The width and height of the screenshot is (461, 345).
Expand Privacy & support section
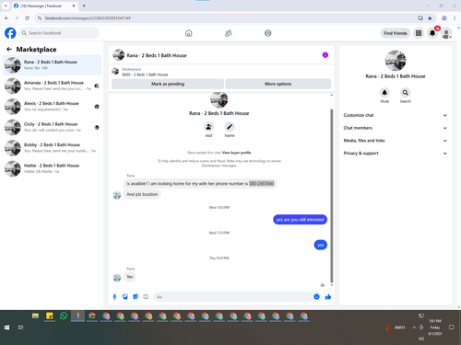[x=396, y=153]
